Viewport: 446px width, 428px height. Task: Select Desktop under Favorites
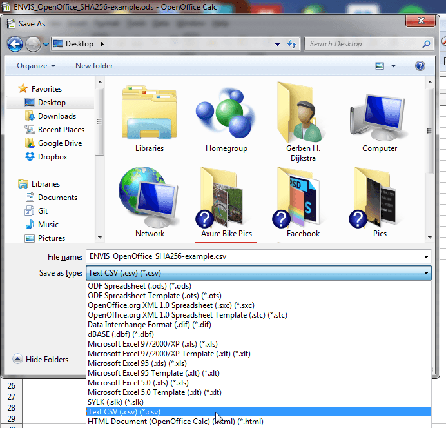tap(50, 103)
